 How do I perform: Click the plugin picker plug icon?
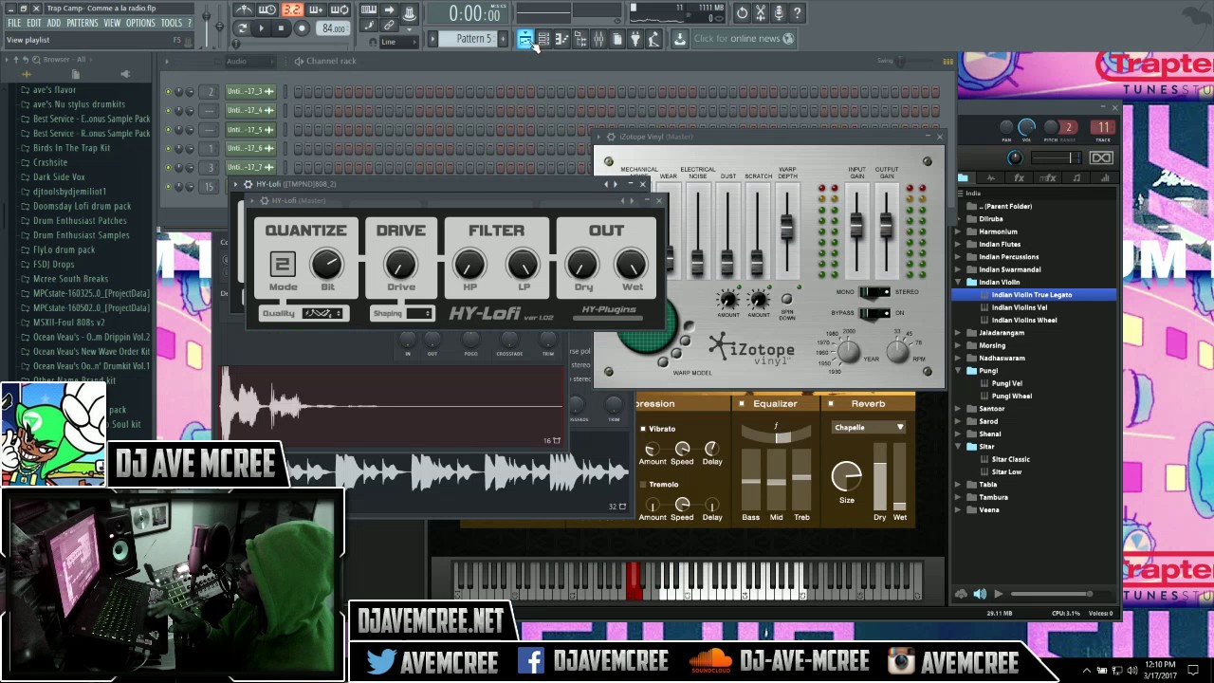click(x=635, y=39)
